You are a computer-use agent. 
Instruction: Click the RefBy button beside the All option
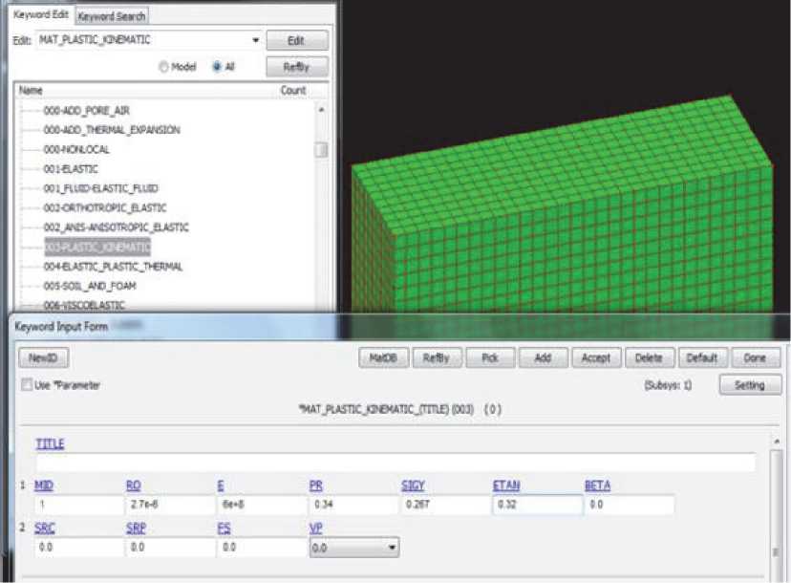point(297,67)
